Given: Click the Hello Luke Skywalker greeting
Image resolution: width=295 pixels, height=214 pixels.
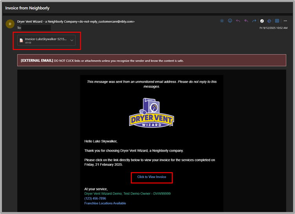Looking at the screenshot, I should [x=101, y=141].
